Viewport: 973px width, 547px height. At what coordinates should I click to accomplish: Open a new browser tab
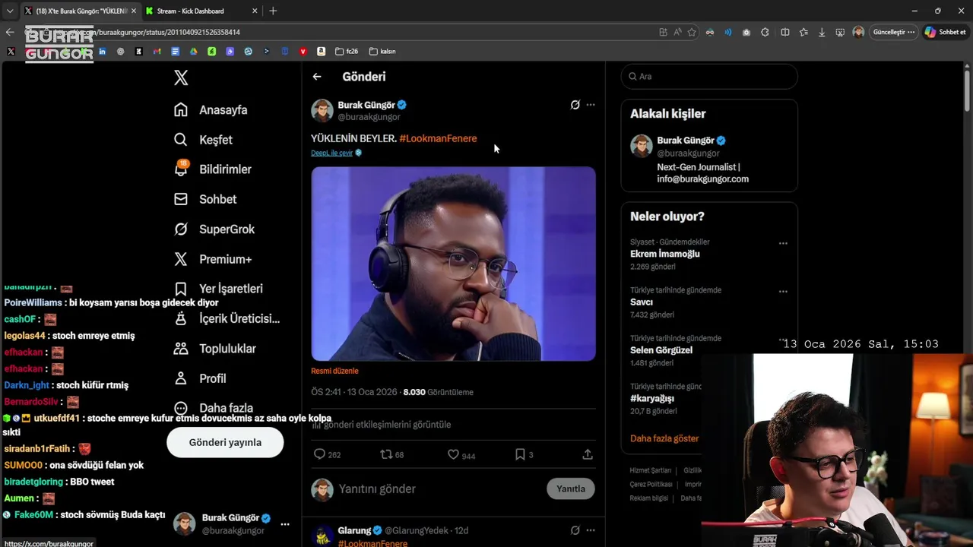click(273, 11)
